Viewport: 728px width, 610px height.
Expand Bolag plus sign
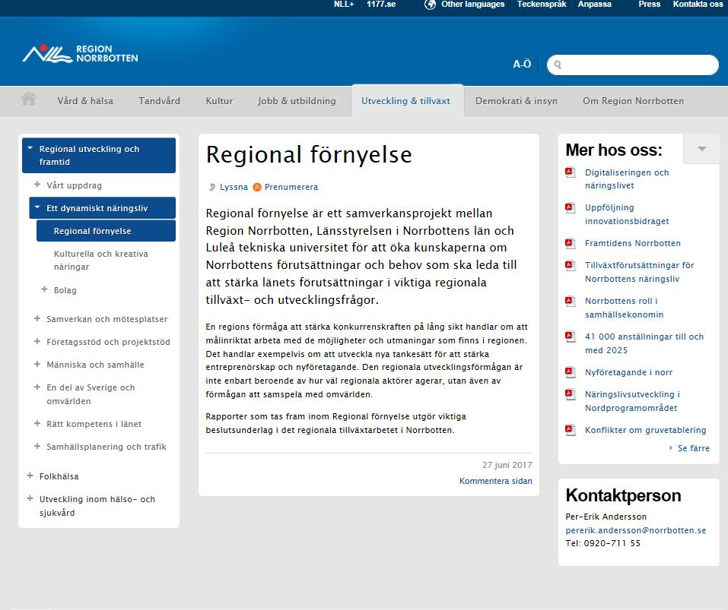45,289
